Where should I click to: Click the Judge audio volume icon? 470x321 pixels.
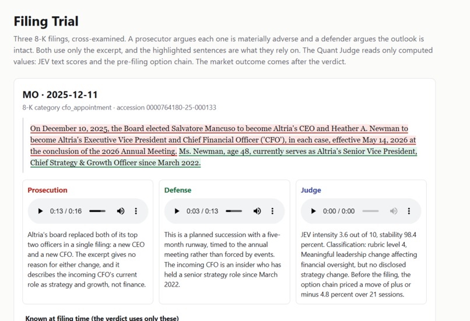[394, 211]
